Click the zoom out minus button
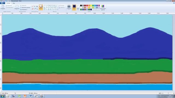 click(x=163, y=93)
